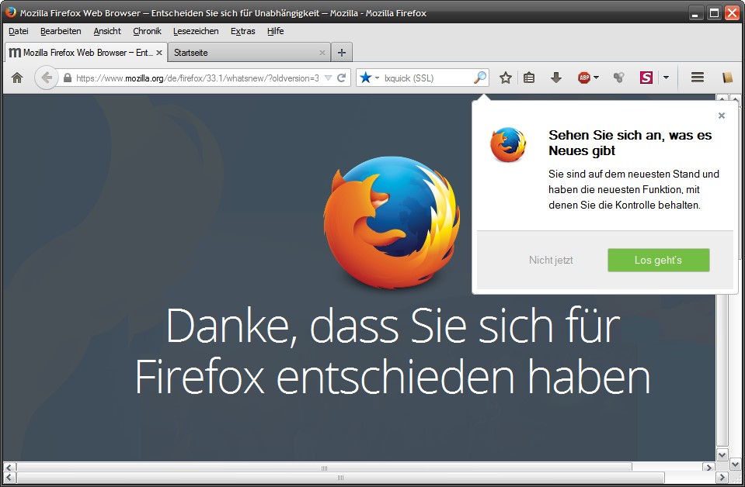The height and width of the screenshot is (487, 745).
Task: Expand Adblock Plus dropdown arrow
Action: click(x=597, y=78)
